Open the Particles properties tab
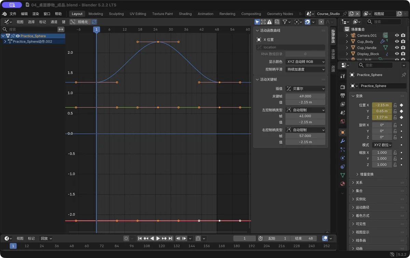The height and width of the screenshot is (258, 410). [343, 149]
